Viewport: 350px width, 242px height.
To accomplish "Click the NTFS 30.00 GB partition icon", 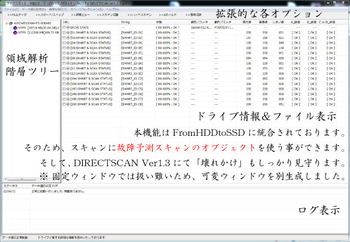I will (x=15, y=28).
